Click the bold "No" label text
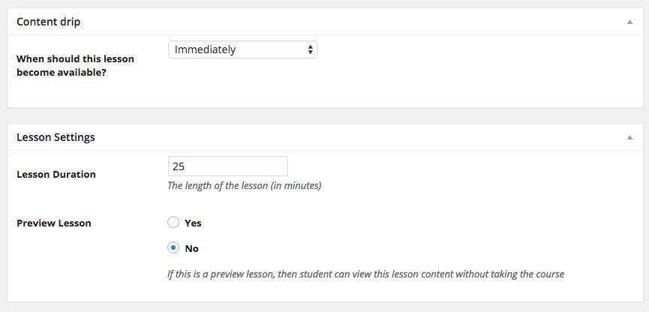Screen dimensions: 649x312 tap(191, 249)
